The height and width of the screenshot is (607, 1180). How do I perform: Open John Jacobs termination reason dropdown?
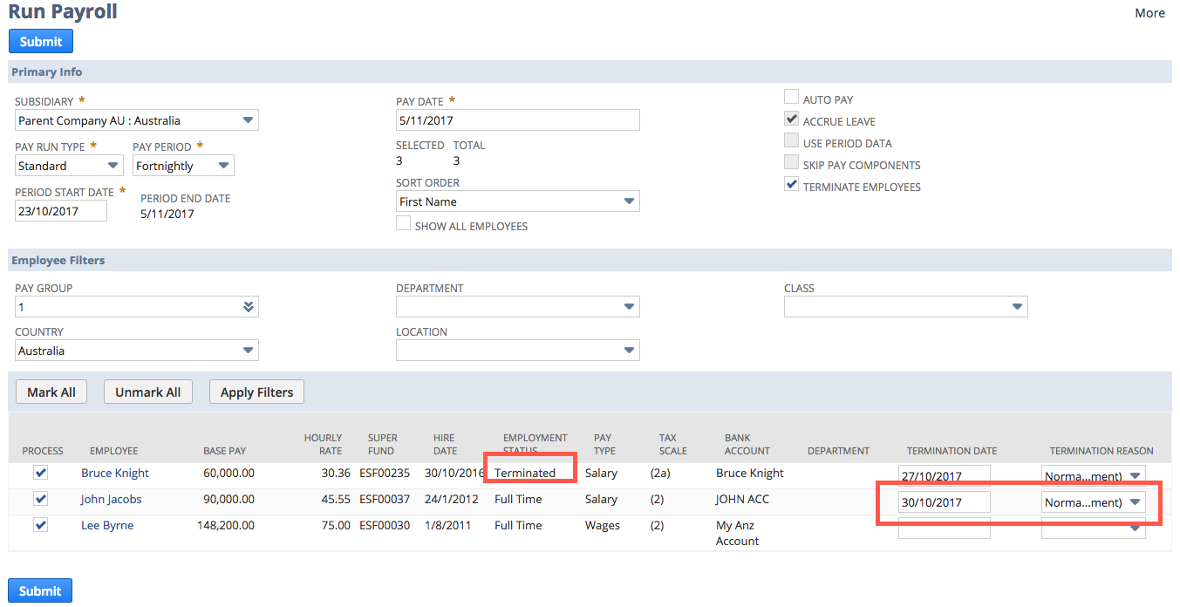(1136, 501)
